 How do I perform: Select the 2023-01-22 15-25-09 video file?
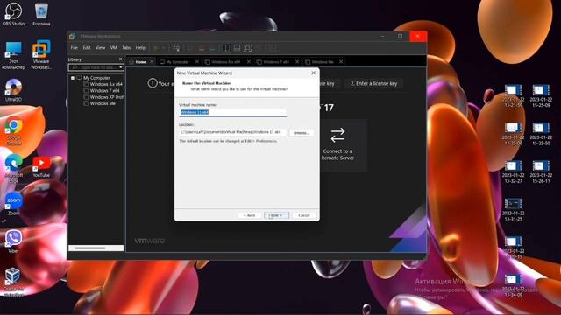[541, 95]
